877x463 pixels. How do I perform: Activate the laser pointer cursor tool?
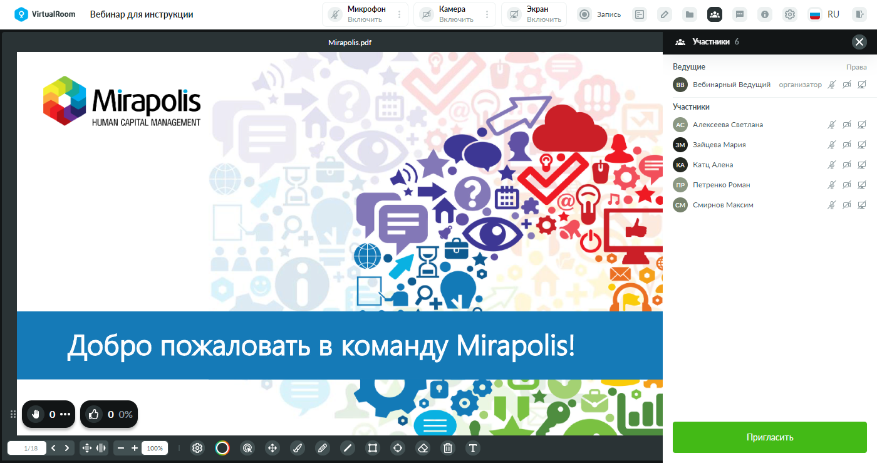[247, 448]
